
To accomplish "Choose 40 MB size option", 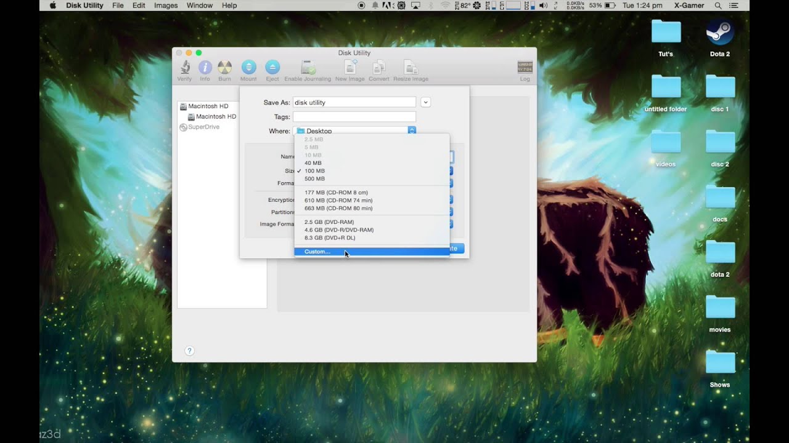I will point(372,163).
